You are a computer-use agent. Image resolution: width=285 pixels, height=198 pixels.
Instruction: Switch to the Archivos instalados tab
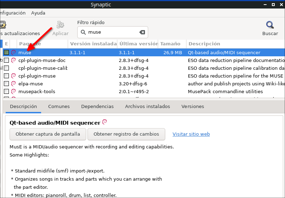[147, 107]
